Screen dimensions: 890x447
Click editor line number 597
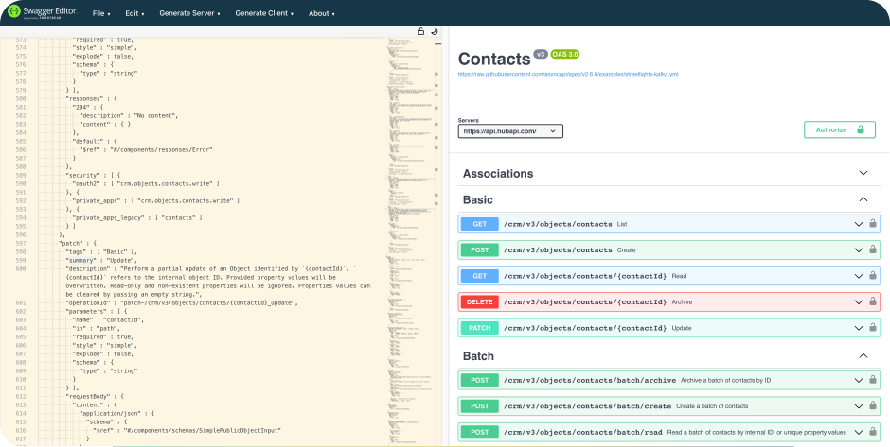pyautogui.click(x=21, y=243)
